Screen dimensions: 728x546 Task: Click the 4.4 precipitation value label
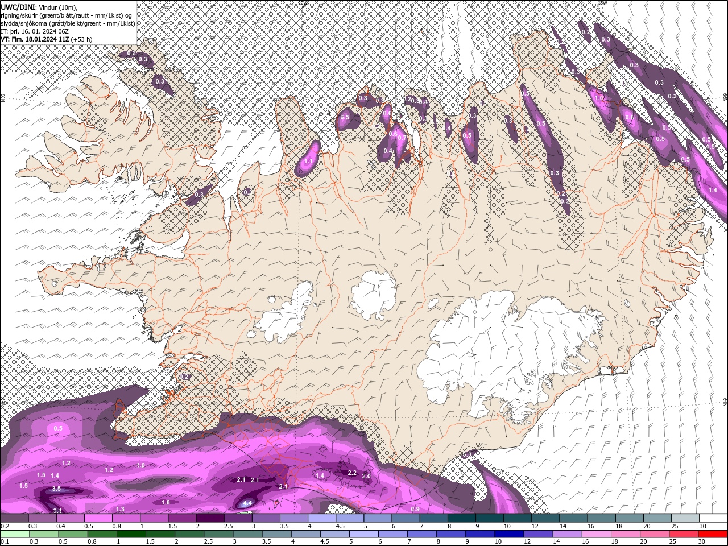pyautogui.click(x=247, y=503)
